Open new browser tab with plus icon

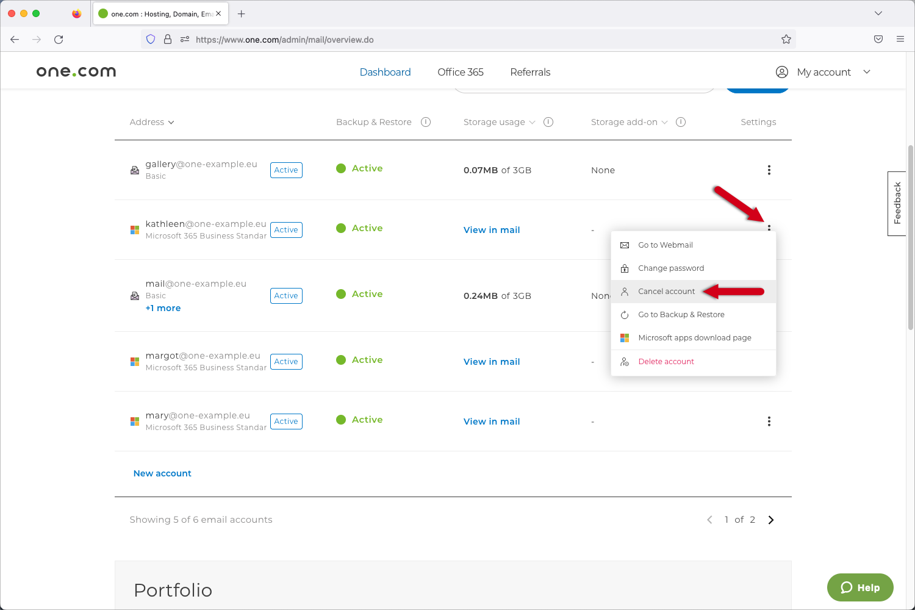pyautogui.click(x=242, y=14)
